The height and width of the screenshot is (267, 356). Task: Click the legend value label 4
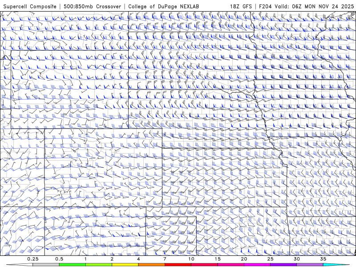tap(138, 259)
